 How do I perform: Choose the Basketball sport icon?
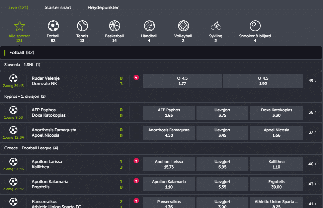point(114,26)
